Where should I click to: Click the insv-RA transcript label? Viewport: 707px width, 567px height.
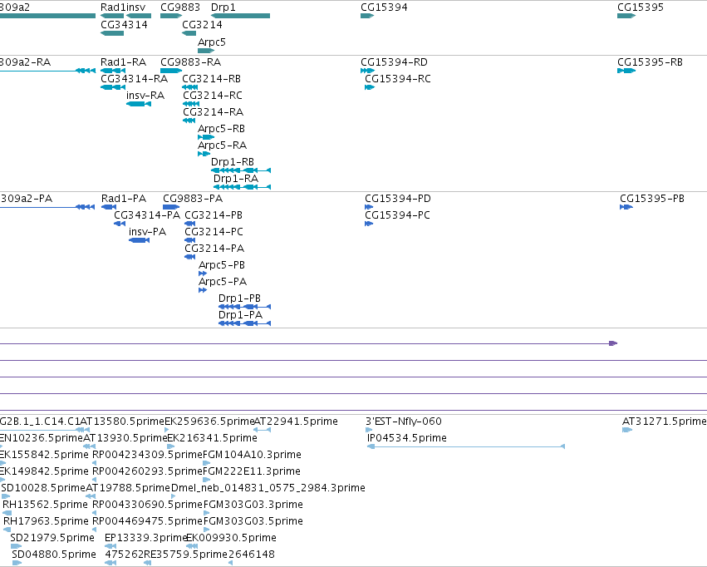(145, 96)
